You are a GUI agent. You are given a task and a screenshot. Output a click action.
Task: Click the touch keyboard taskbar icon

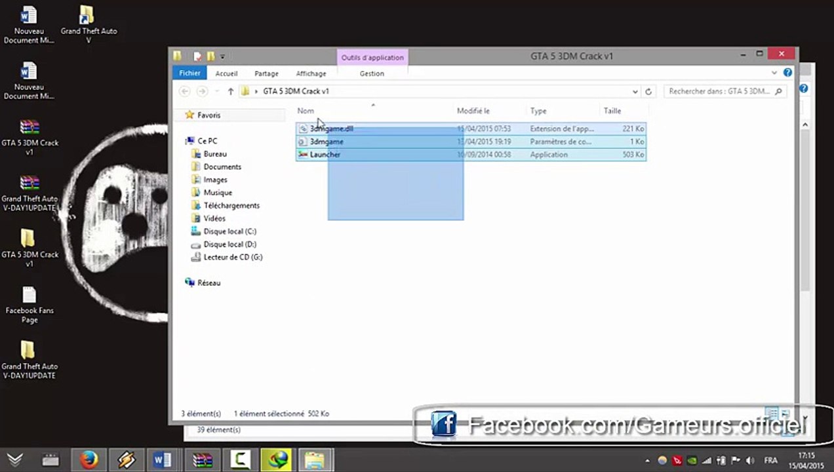coord(50,460)
